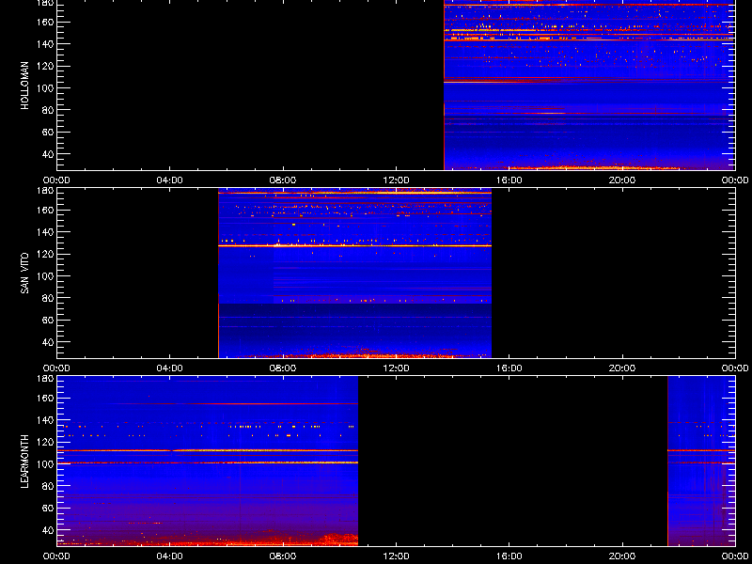Select the 80 frequency tick in Holloman plot
The image size is (752, 564).
click(x=46, y=110)
